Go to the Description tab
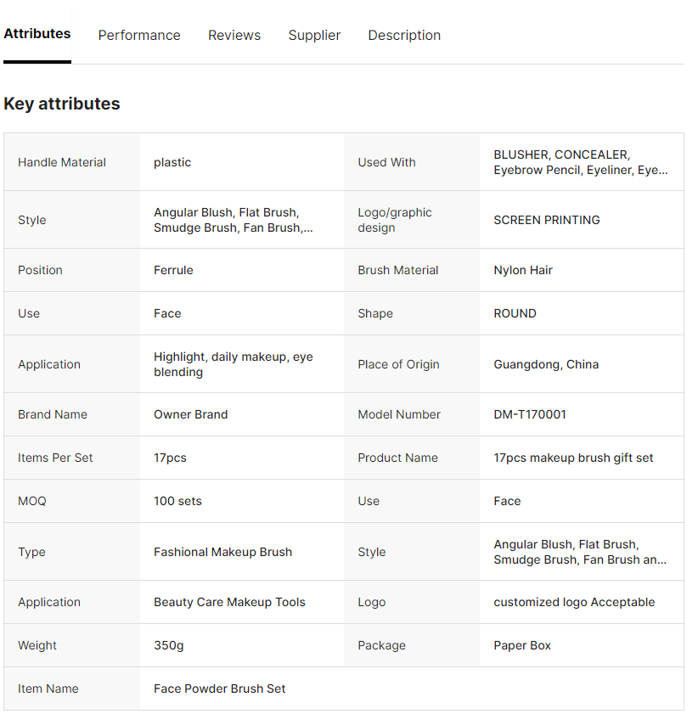Screen dimensions: 698x714 (x=404, y=35)
